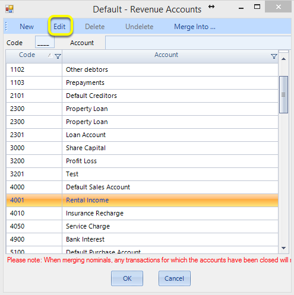Open the Code column filter icon
294x295 pixels.
58,56
